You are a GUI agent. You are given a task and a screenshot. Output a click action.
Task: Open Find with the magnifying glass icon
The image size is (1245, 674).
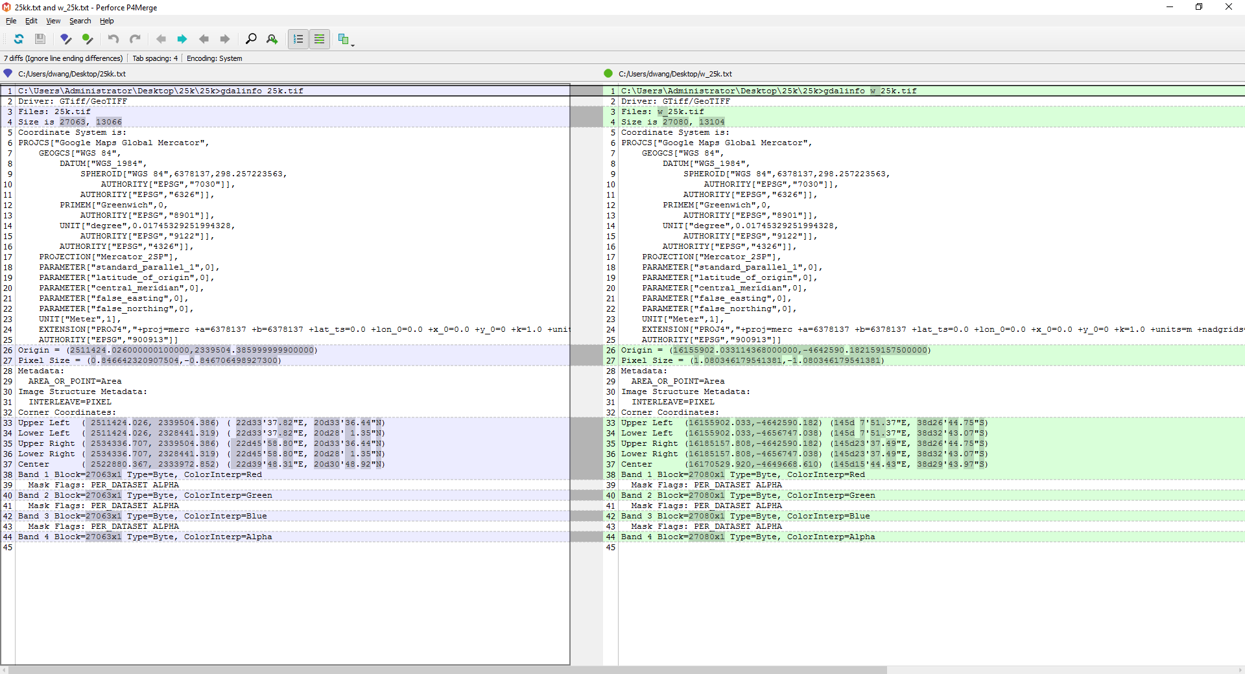[x=251, y=39]
